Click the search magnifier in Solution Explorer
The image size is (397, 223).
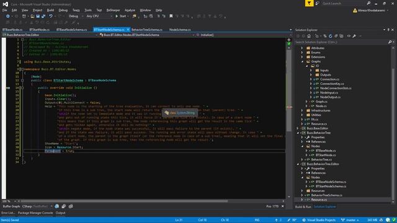tap(390, 42)
